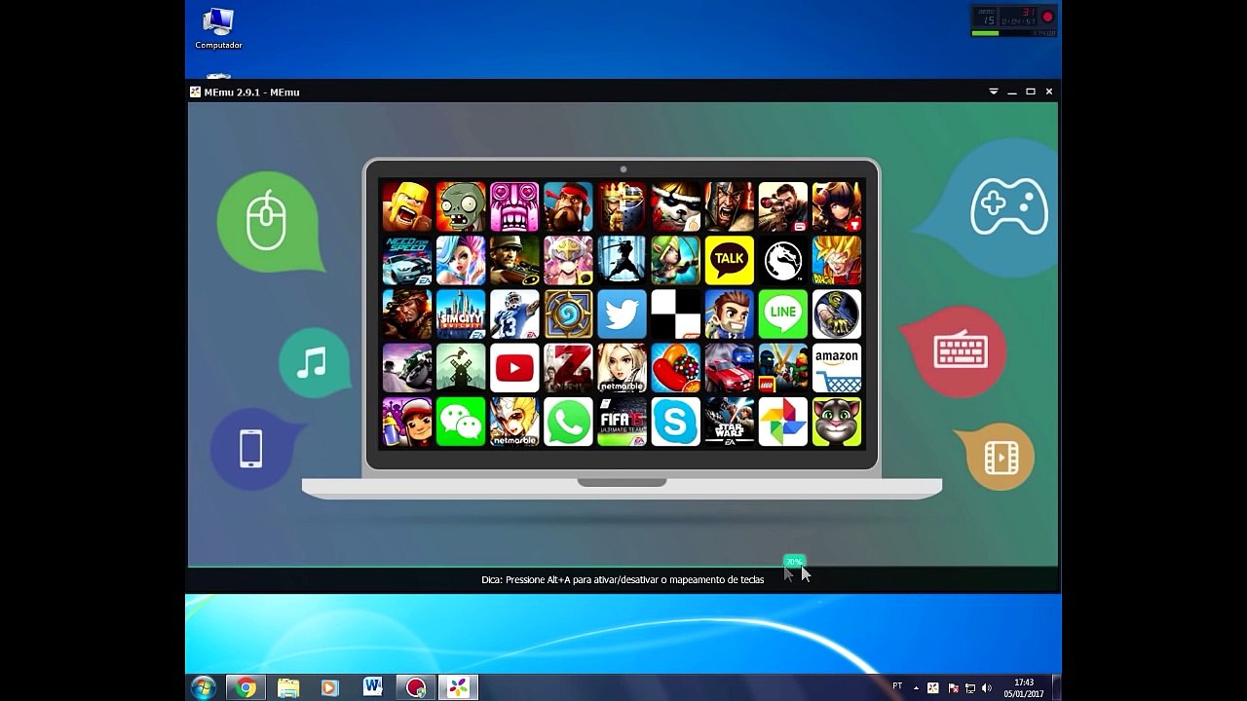Select the MEmu colorful taskbar icon
Image resolution: width=1247 pixels, height=701 pixels.
458,688
